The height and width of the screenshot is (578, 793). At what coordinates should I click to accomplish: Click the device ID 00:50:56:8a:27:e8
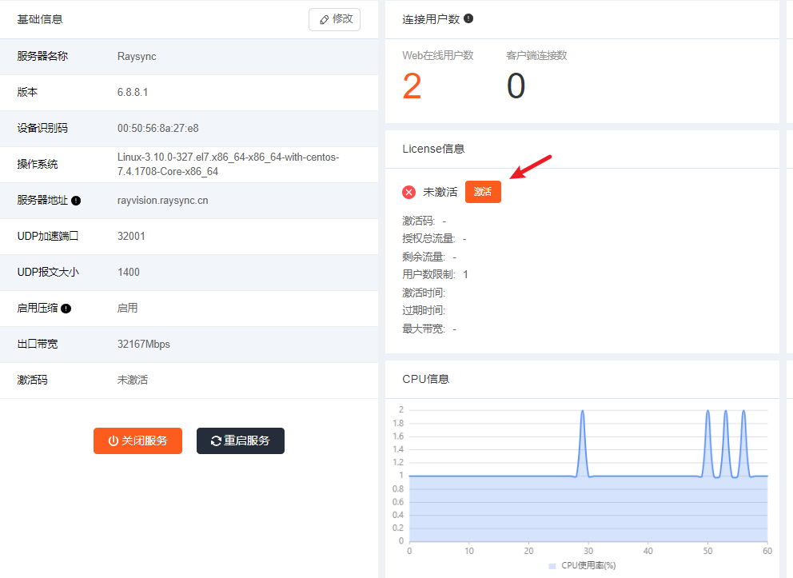pyautogui.click(x=157, y=129)
